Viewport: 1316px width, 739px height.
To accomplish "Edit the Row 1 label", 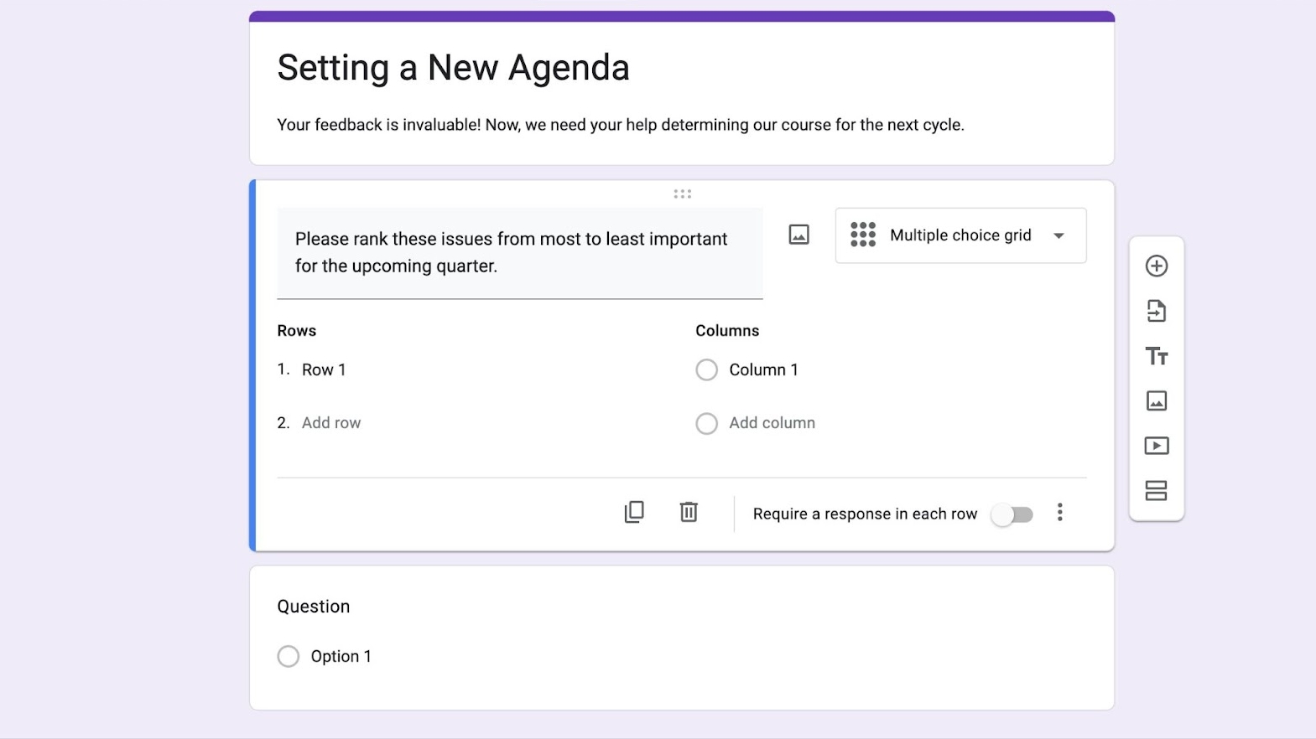I will [x=324, y=370].
